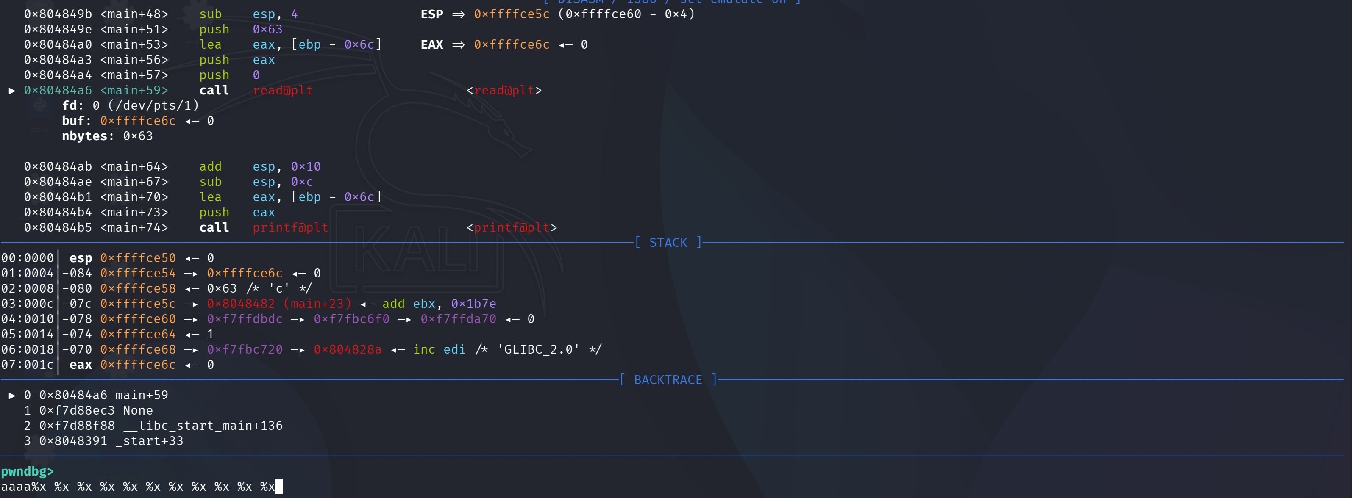The width and height of the screenshot is (1352, 498).
Task: Click 0xffffce6c in the EAX annotation
Action: (512, 44)
